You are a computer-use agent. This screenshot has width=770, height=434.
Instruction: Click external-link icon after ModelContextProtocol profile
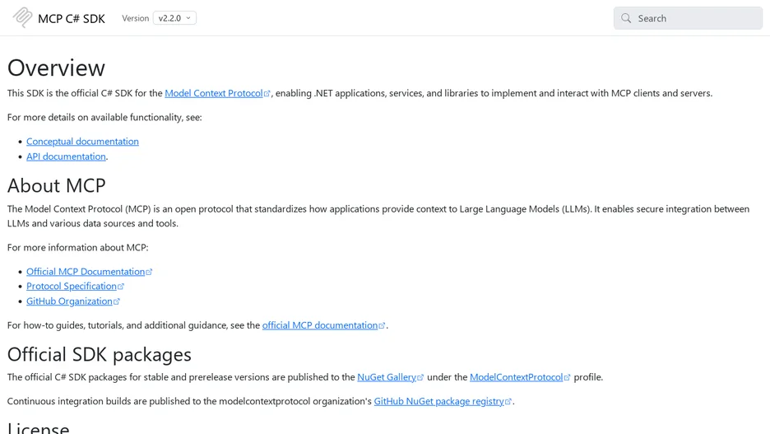tap(567, 377)
